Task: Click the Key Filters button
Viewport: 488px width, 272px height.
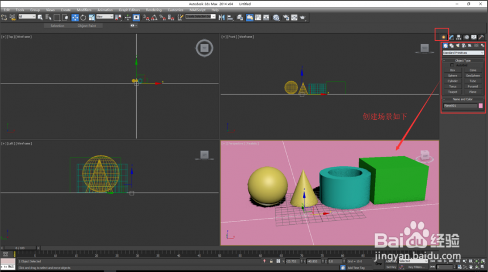Action: point(416,267)
